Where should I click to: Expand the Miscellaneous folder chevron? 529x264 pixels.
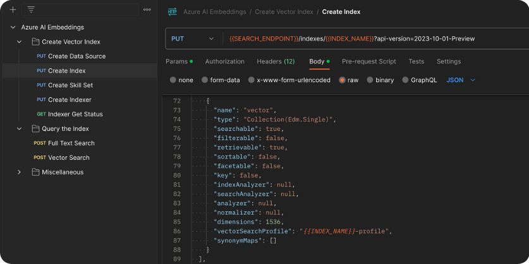click(19, 172)
